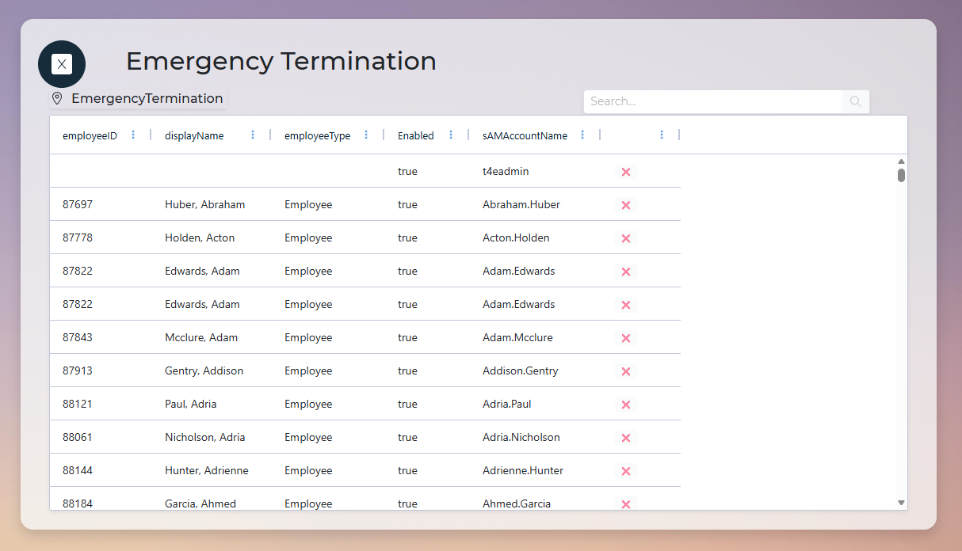Image resolution: width=962 pixels, height=551 pixels.
Task: Open the employeeType column options menu
Action: 366,135
